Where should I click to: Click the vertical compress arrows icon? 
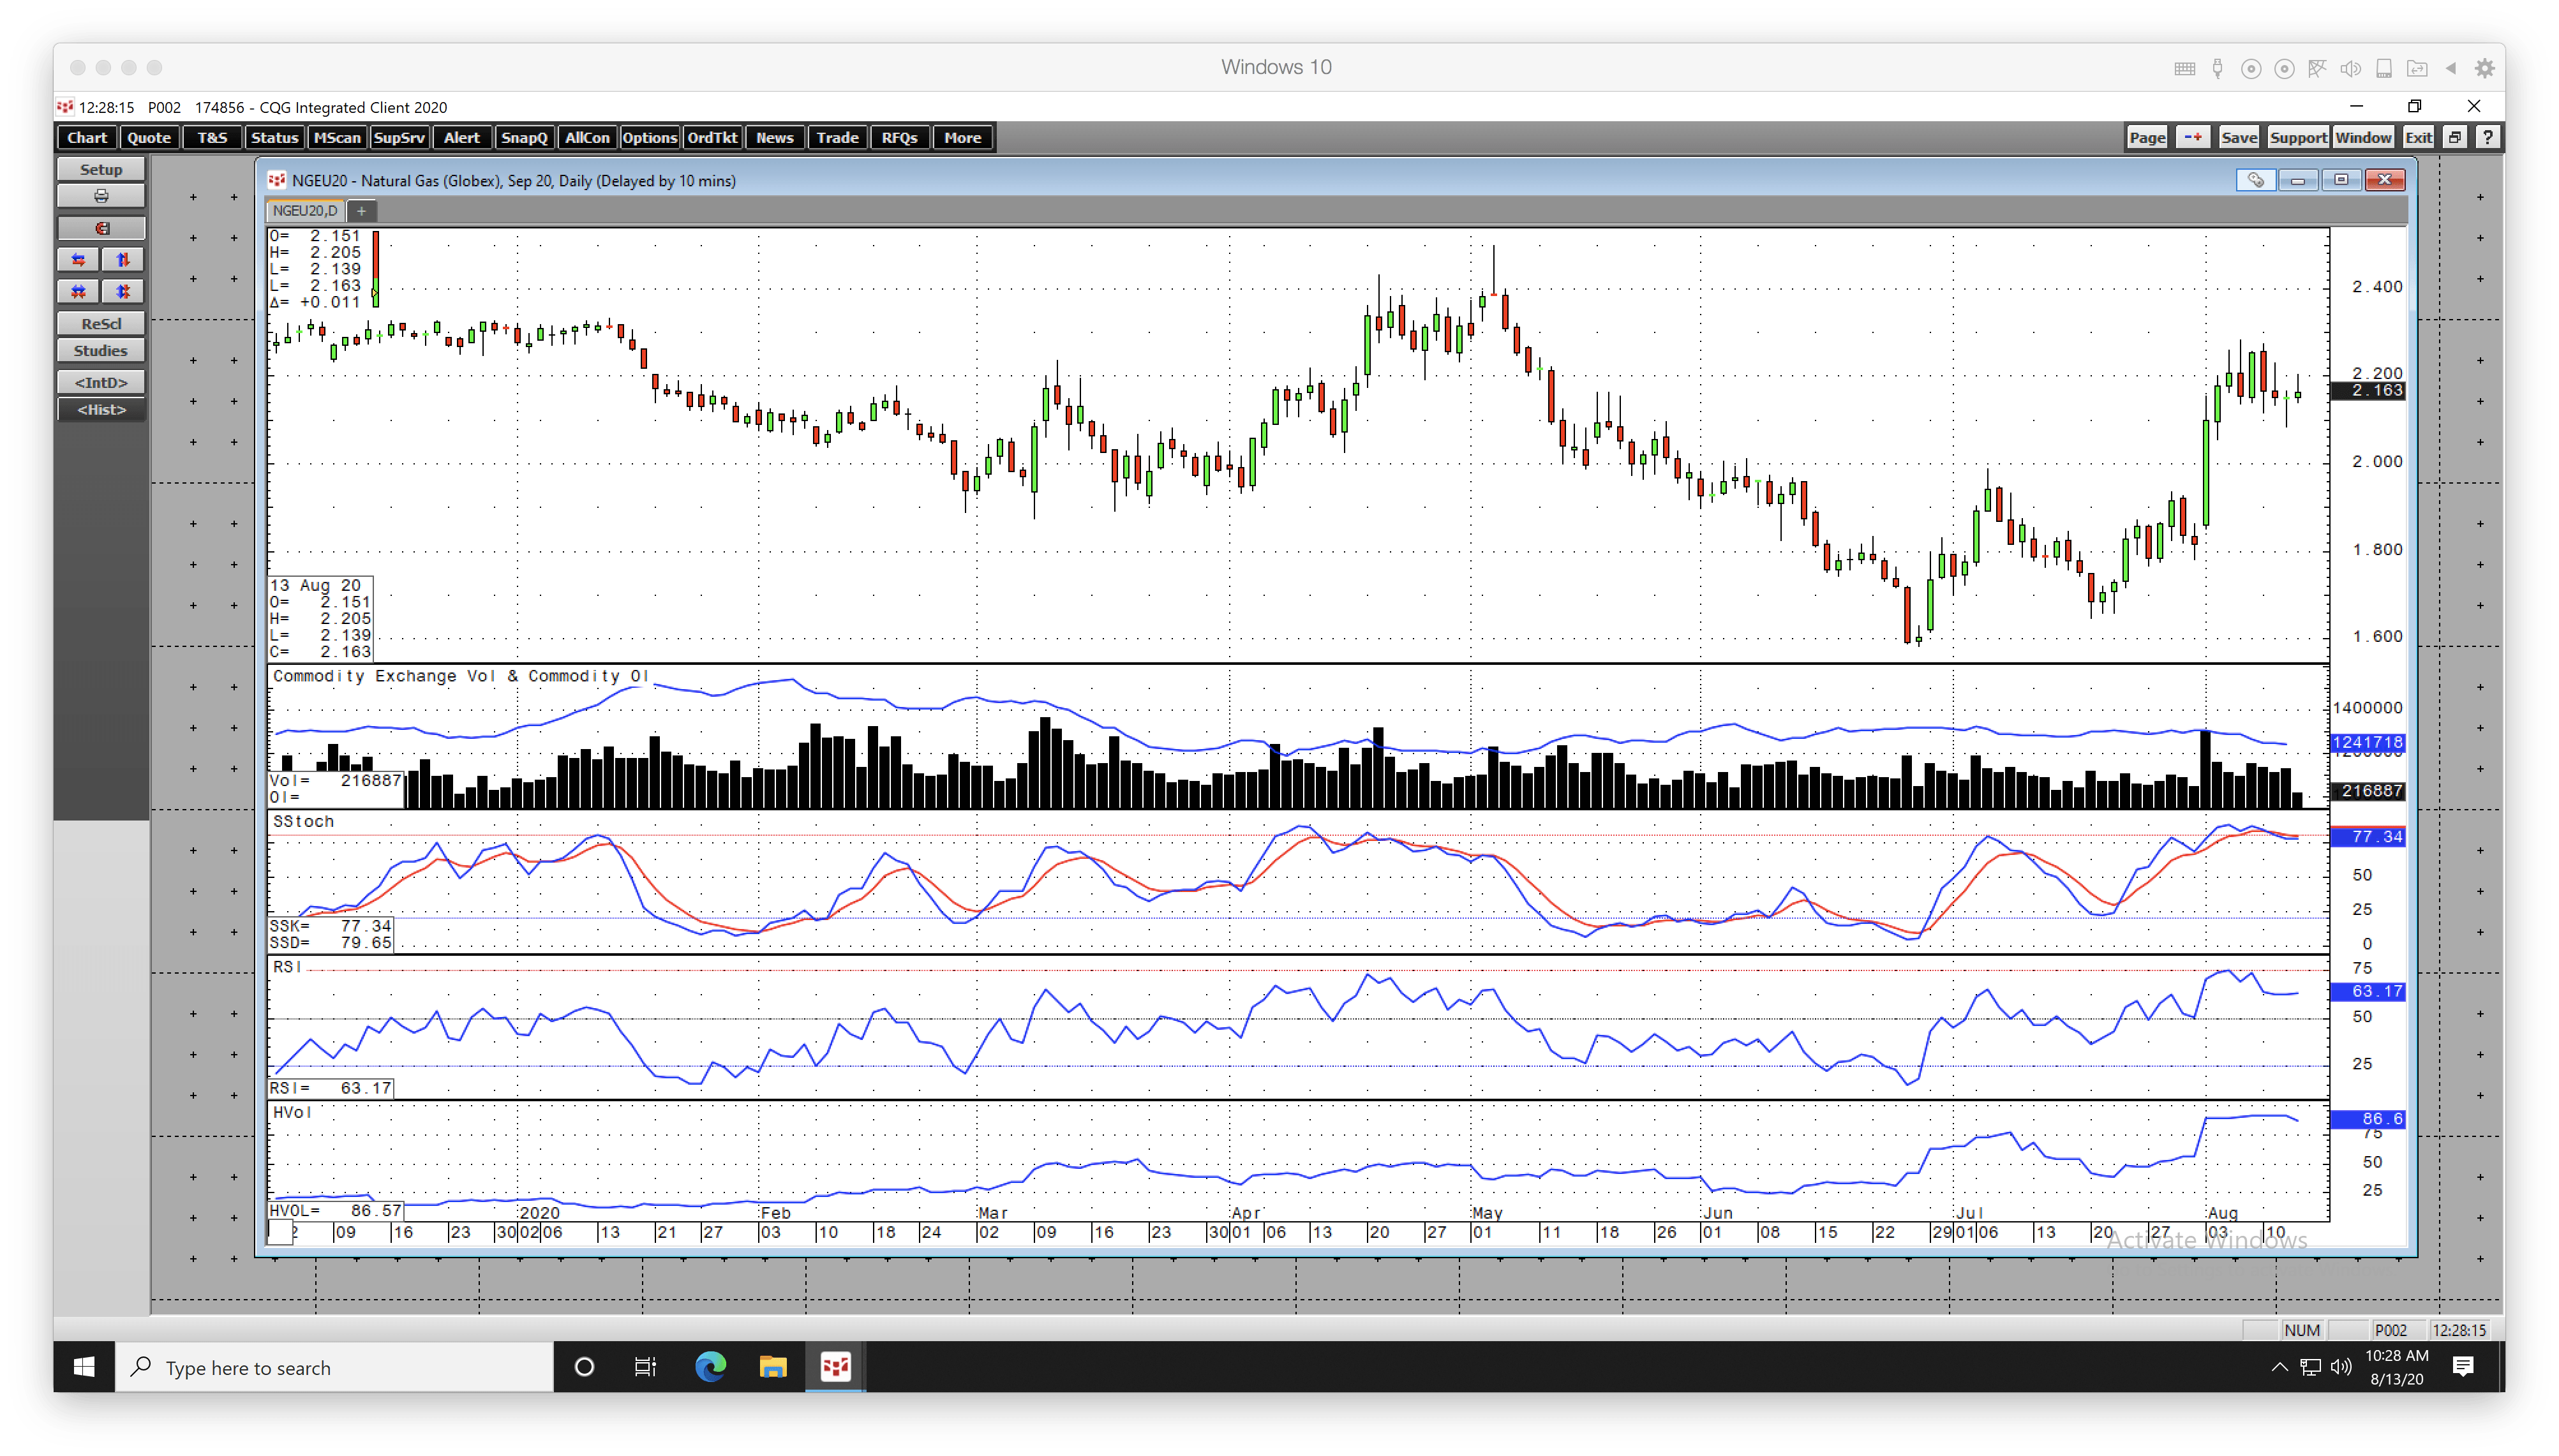pos(123,292)
